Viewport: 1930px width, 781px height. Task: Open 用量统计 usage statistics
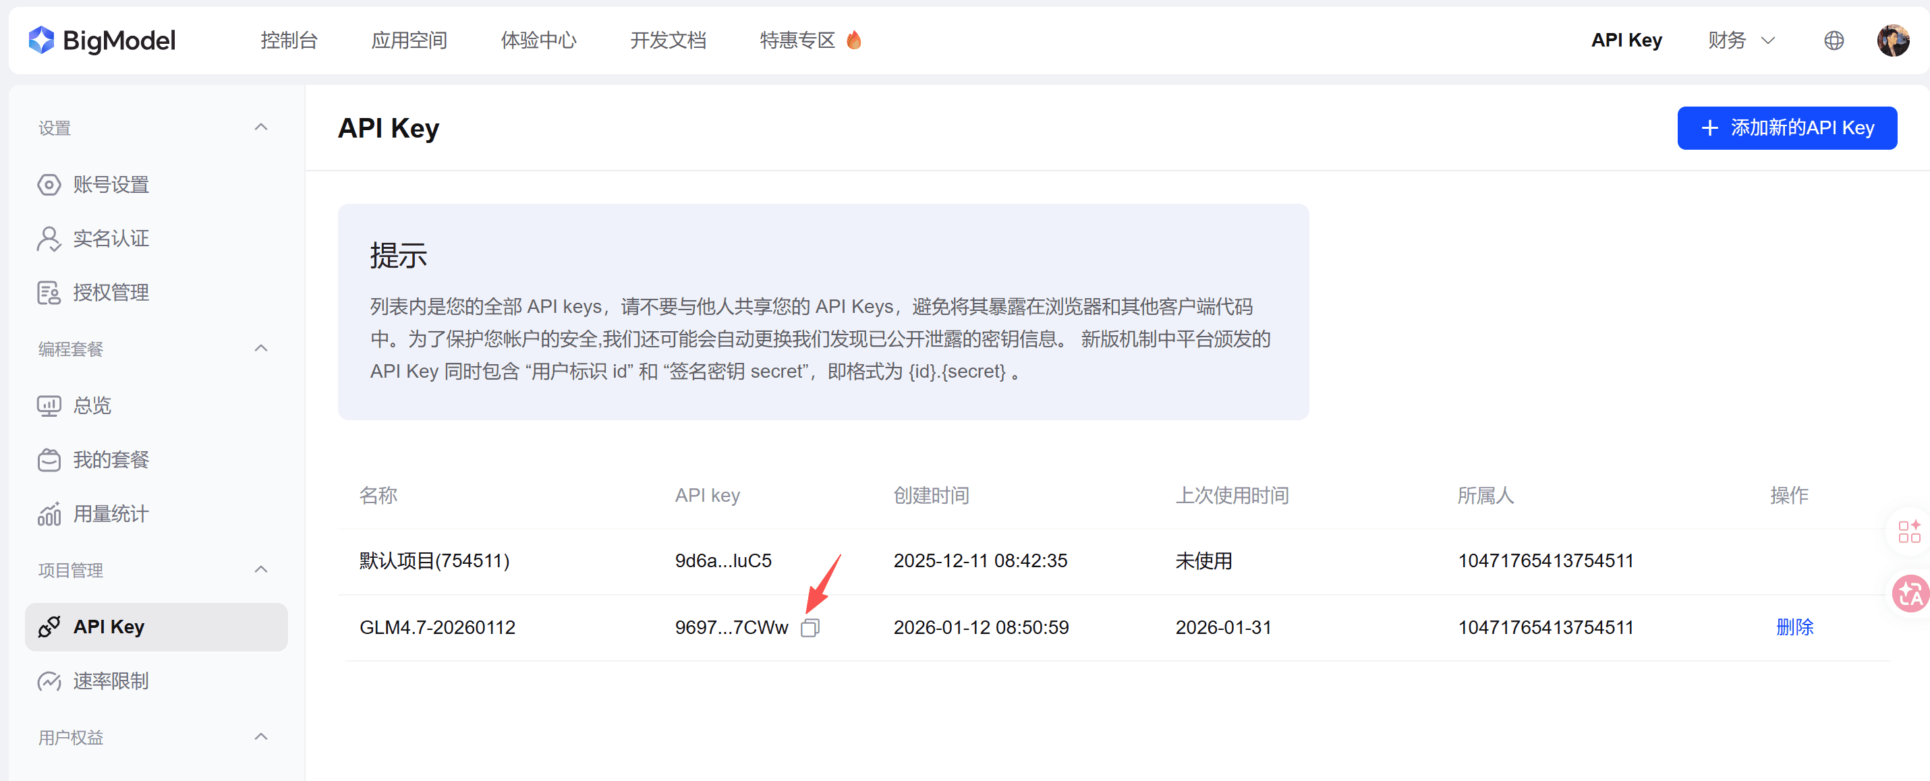click(x=110, y=515)
